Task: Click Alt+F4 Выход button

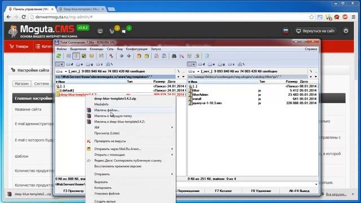Action: [299, 191]
